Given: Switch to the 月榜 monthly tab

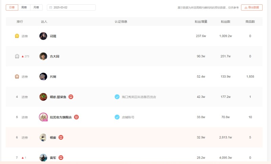Looking at the screenshot, I should (36, 7).
